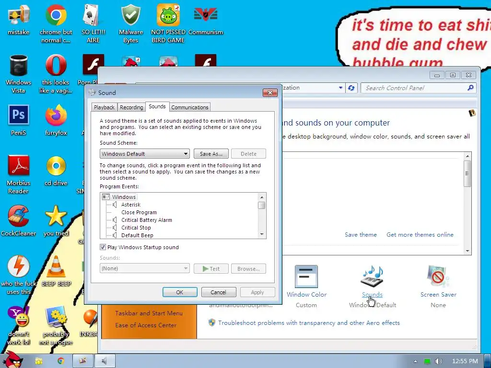Launch 'NOT PISSED BIRD GAME' icon
Image resolution: width=491 pixels, height=368 pixels.
(x=168, y=23)
